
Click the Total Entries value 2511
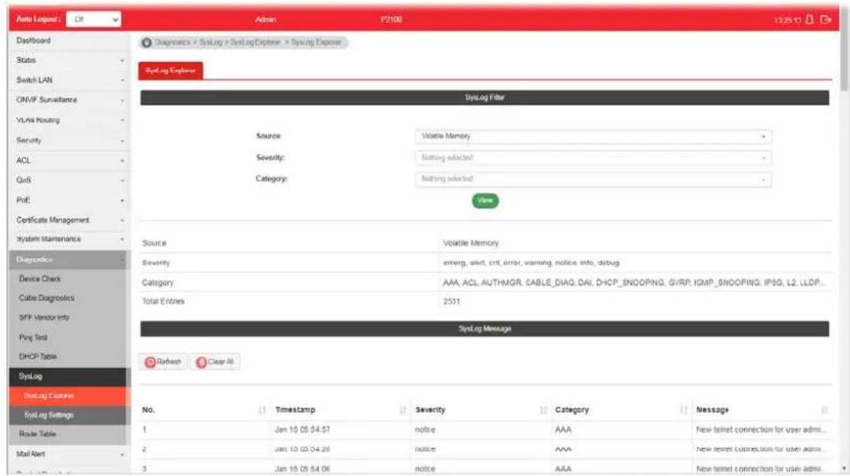coord(451,302)
